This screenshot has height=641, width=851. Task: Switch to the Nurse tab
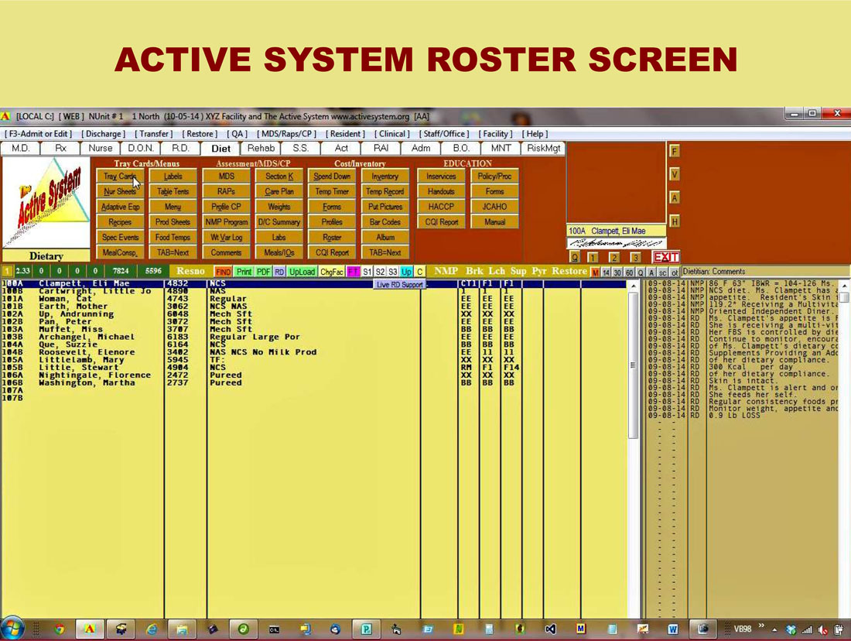click(x=101, y=149)
